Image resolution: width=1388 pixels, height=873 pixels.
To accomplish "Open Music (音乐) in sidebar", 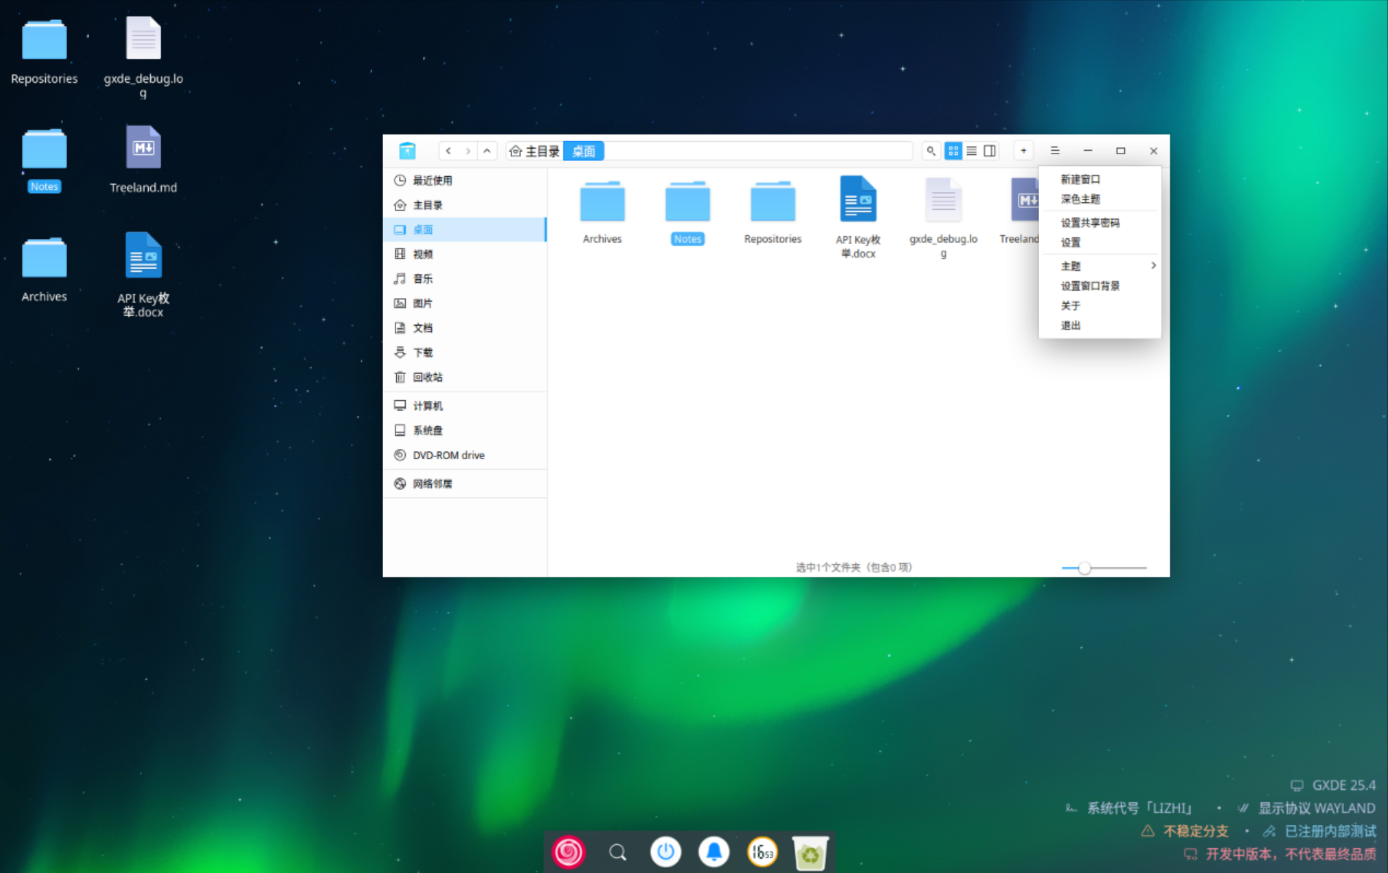I will [x=465, y=279].
